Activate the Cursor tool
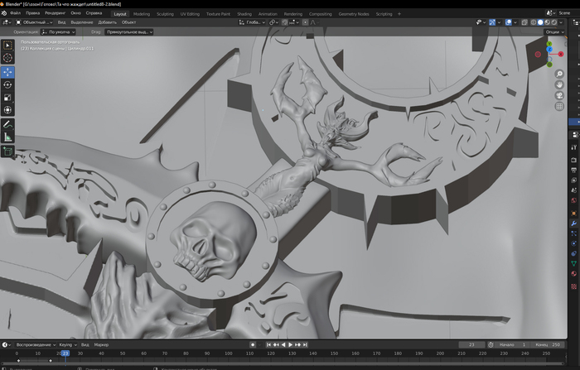Image resolution: width=580 pixels, height=370 pixels. (7, 58)
